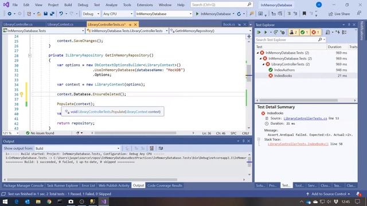The height and width of the screenshot is (206, 367).
Task: Open the Any CPU platform dropdown
Action: pos(118,14)
